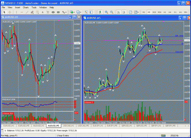Switch to EURUSD,H1 chart tab
The width and height of the screenshot is (191, 138).
click(9, 126)
